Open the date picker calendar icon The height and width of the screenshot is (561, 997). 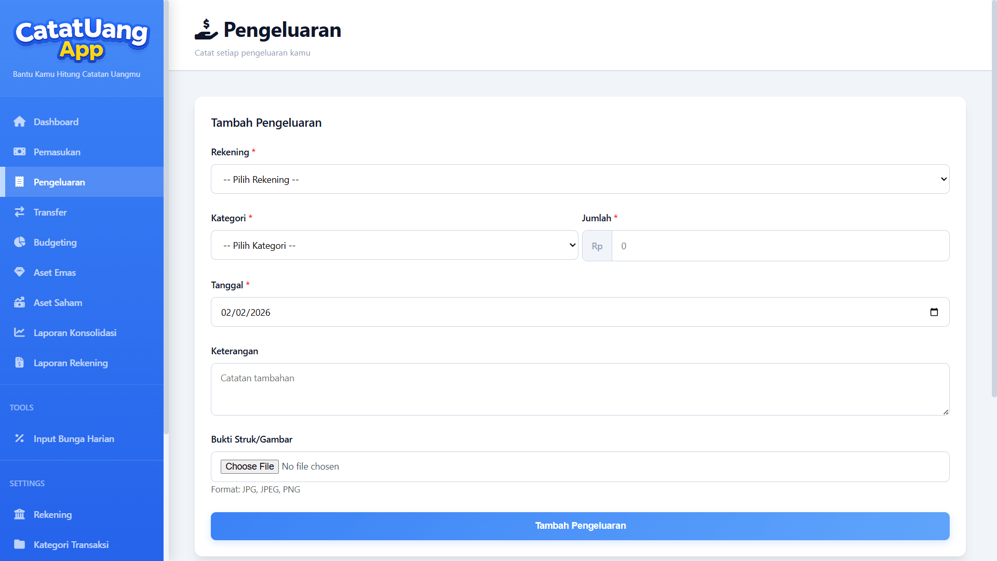(934, 312)
